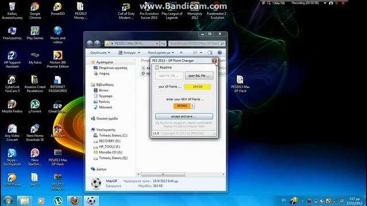Click the yellow current GP Points field

[x=197, y=86]
